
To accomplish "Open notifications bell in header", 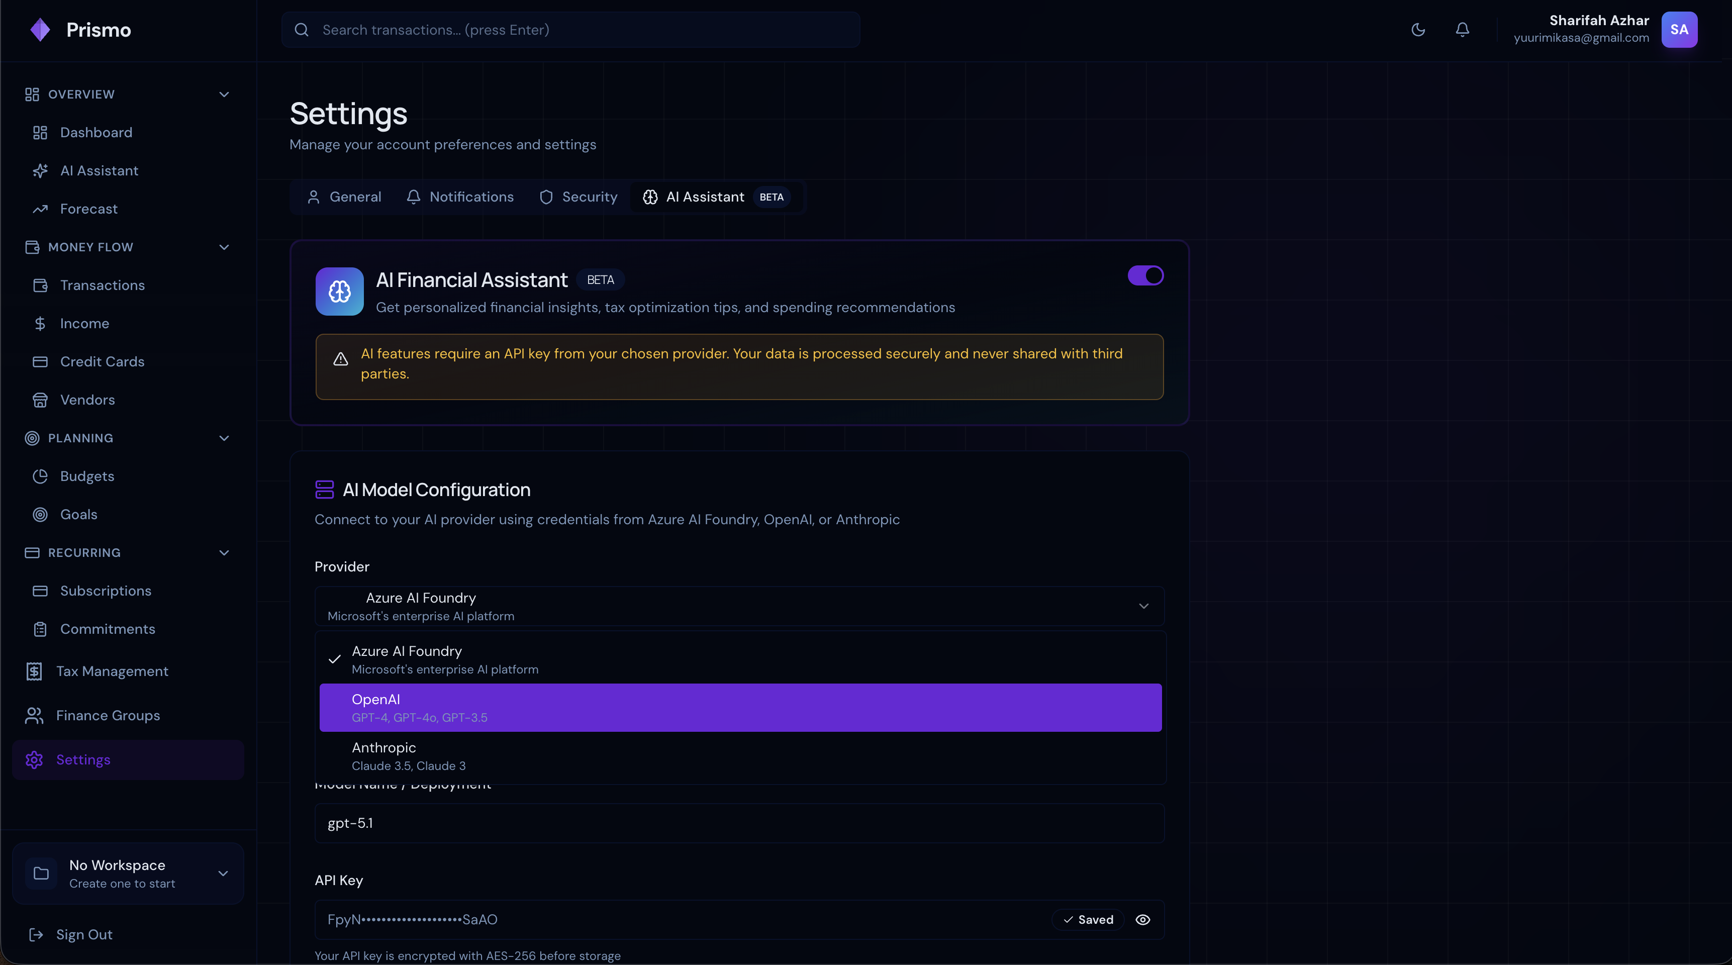I will [x=1463, y=30].
